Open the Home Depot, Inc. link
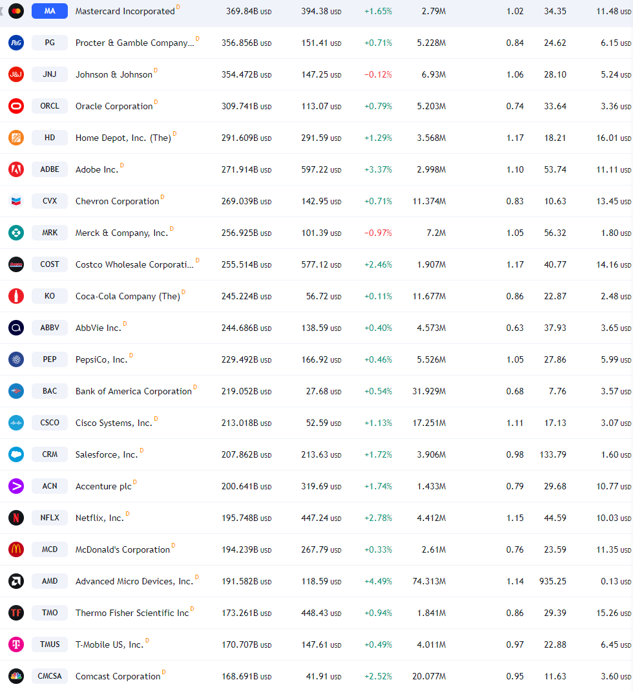Viewport: 633px width, 691px height. point(123,138)
